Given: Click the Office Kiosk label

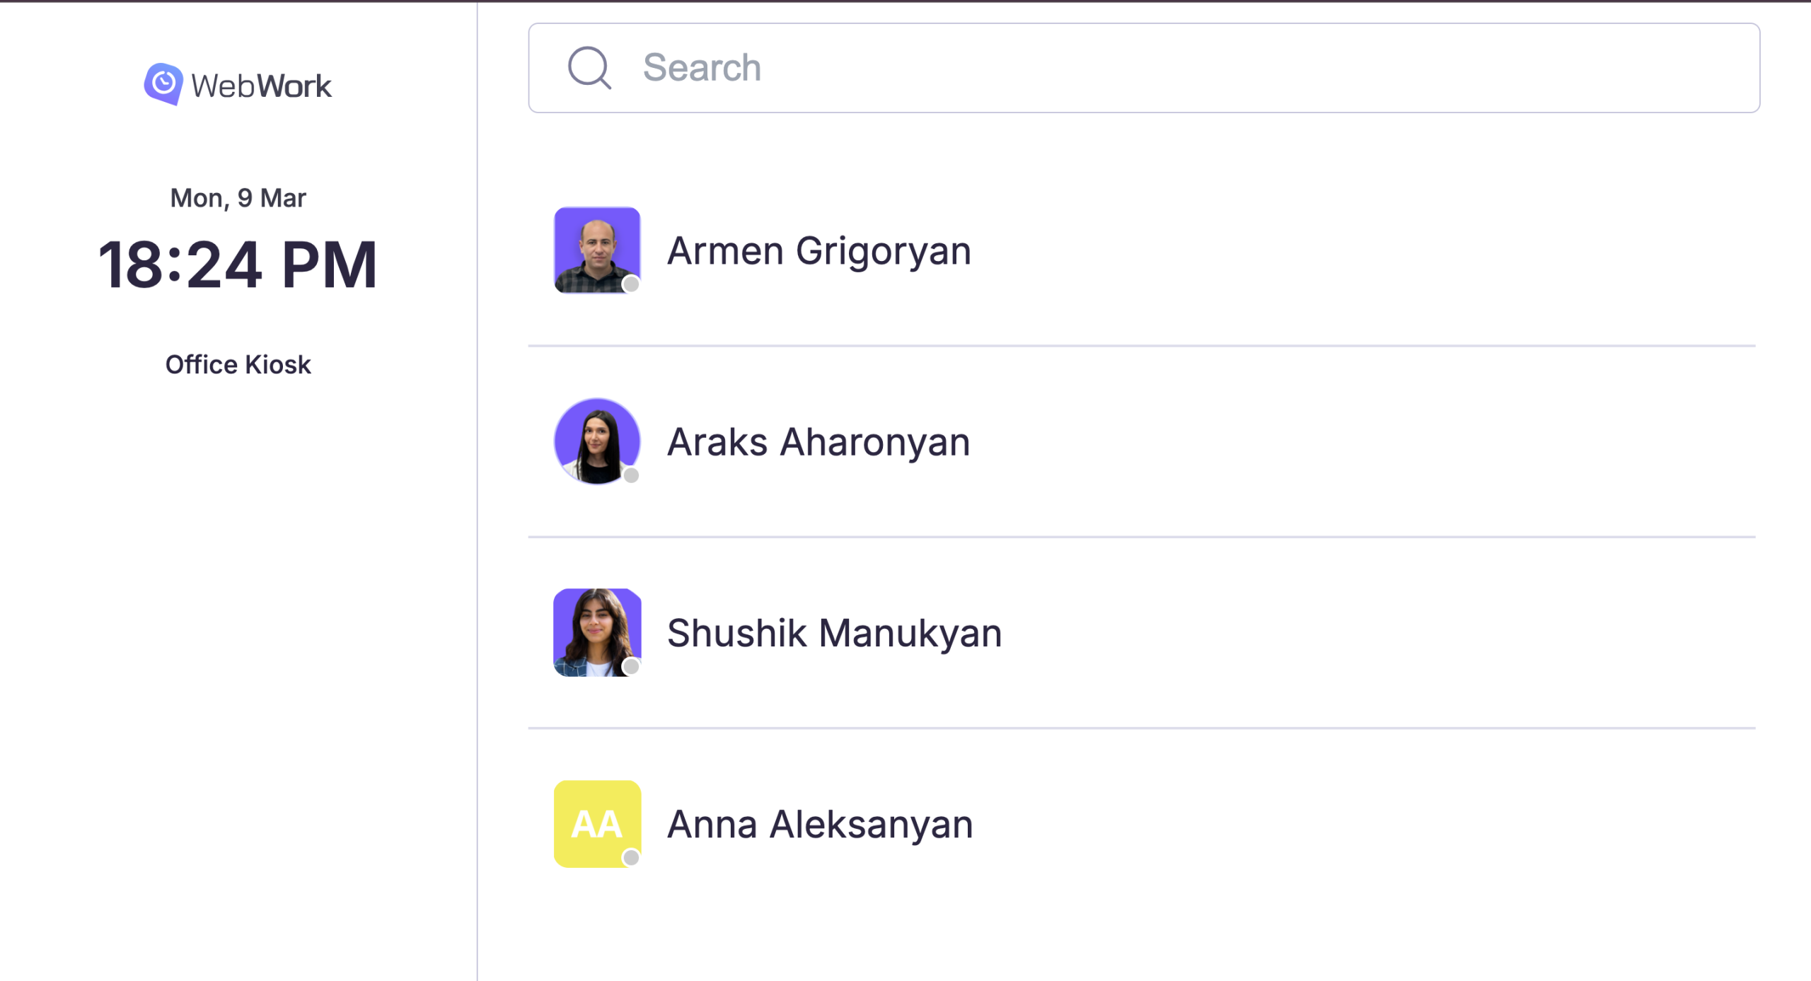Looking at the screenshot, I should [x=238, y=364].
